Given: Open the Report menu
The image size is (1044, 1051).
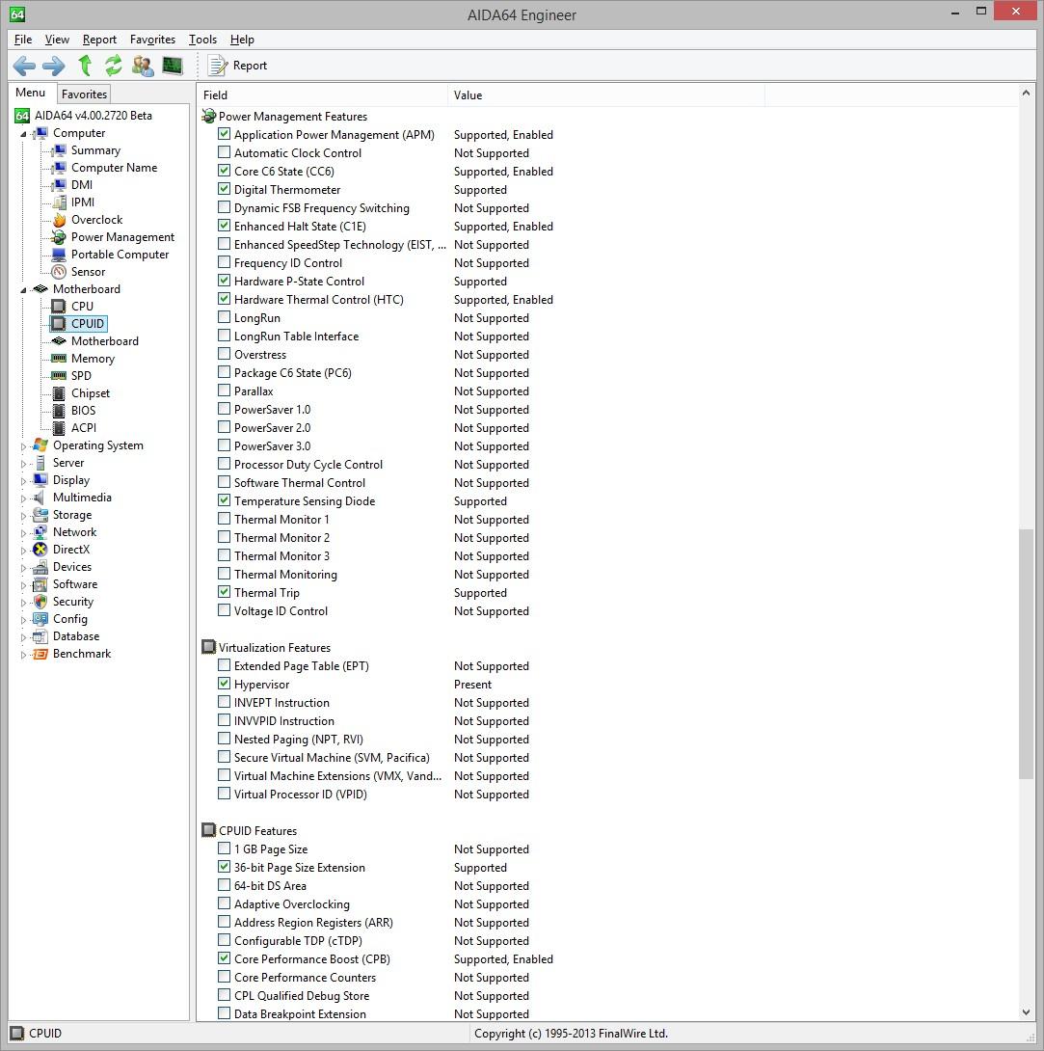Looking at the screenshot, I should click(x=99, y=40).
